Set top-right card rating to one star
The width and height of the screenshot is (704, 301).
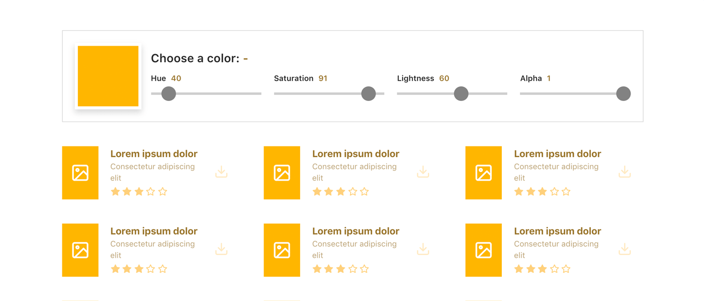click(518, 192)
